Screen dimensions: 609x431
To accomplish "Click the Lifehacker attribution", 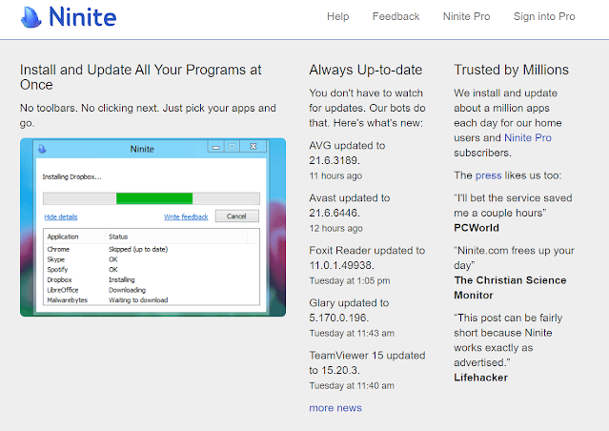I will 481,378.
